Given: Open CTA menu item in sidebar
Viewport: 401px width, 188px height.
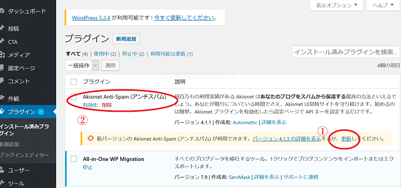Looking at the screenshot, I should coord(13,42).
